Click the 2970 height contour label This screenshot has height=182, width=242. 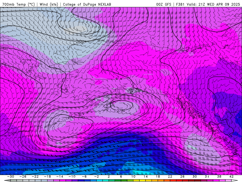27,169
